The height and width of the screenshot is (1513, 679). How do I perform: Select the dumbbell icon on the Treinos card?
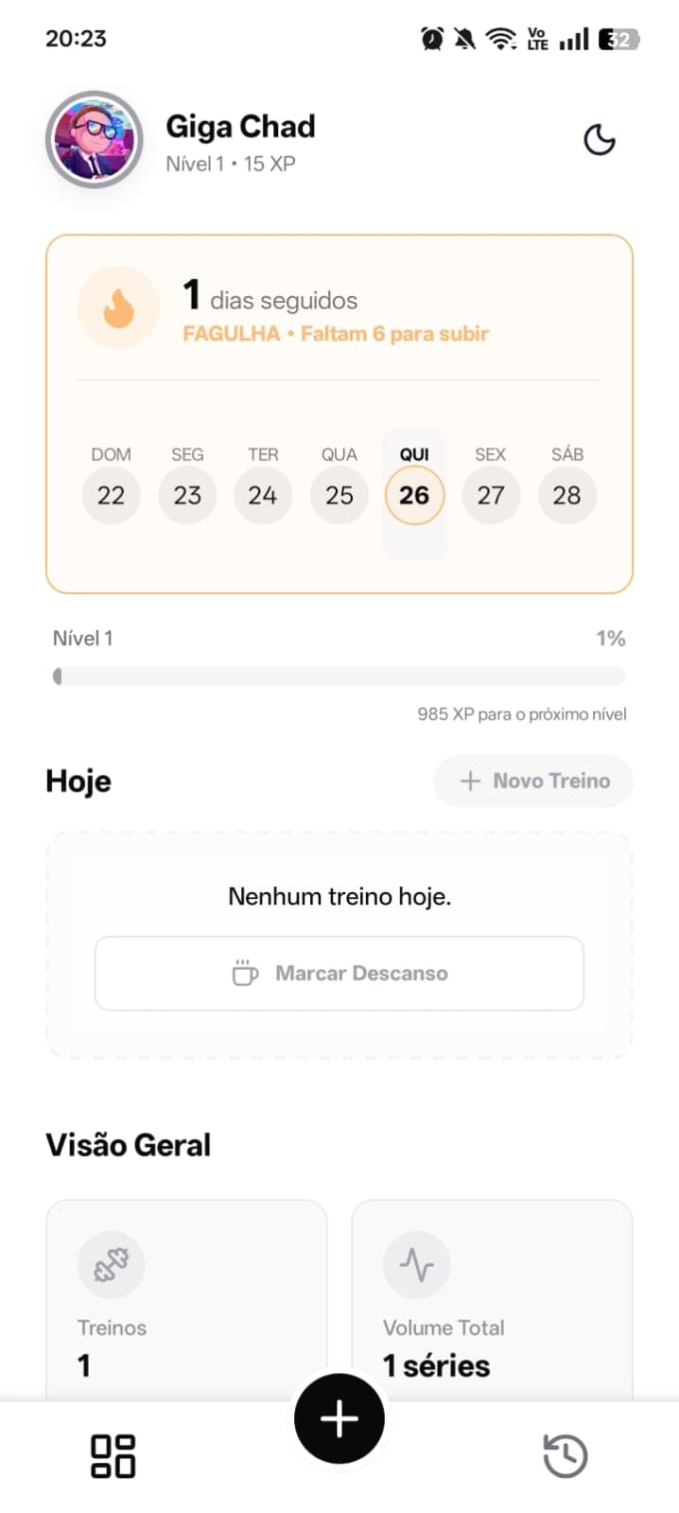point(111,1265)
